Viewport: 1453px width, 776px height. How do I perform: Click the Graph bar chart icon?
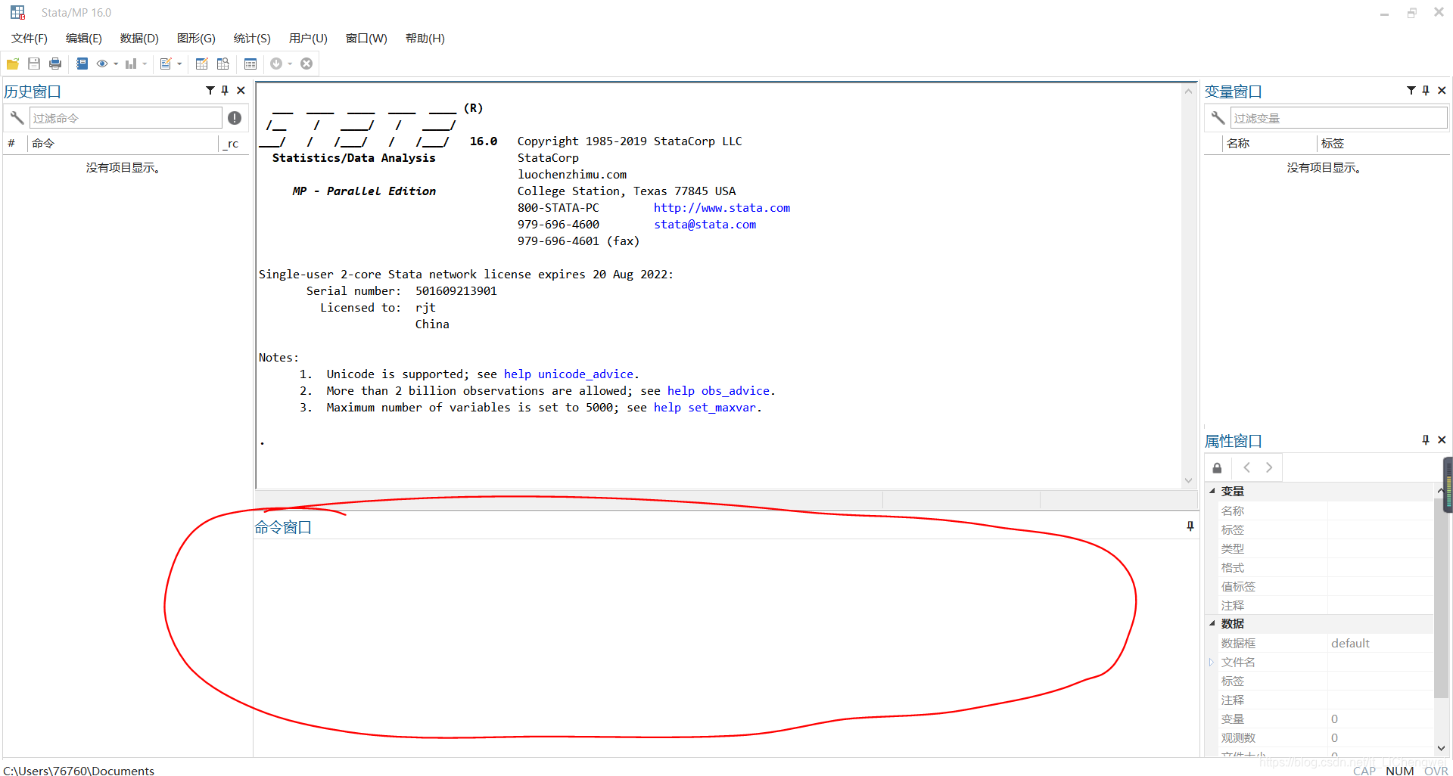131,64
